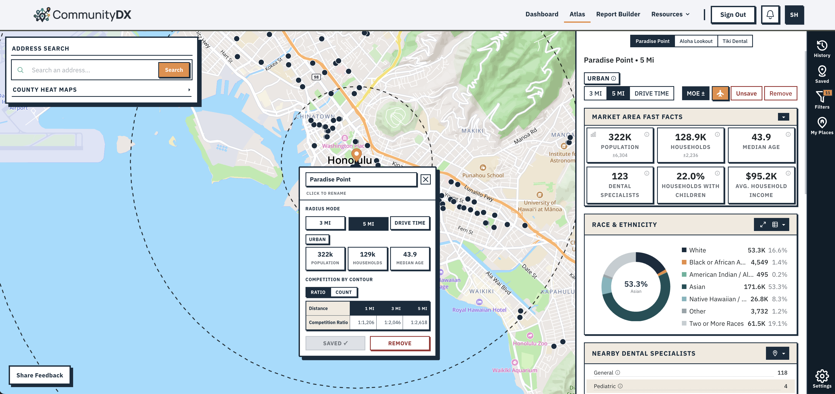The width and height of the screenshot is (835, 394).
Task: Show info for Dental Specialists fact
Action: coord(647,173)
